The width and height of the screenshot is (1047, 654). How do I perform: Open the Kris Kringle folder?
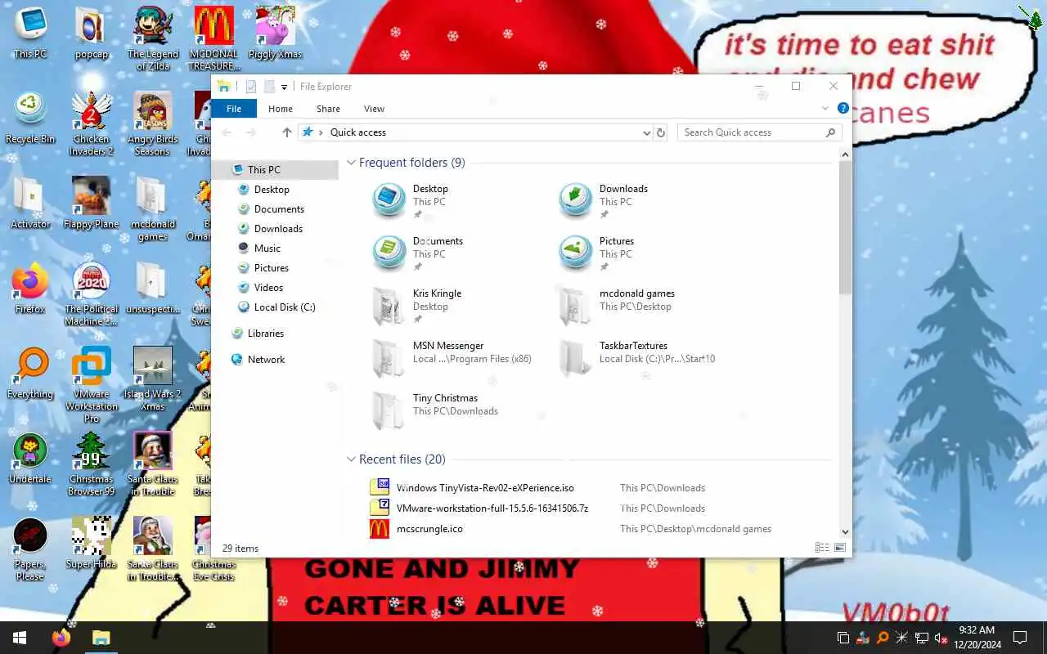coord(417,306)
